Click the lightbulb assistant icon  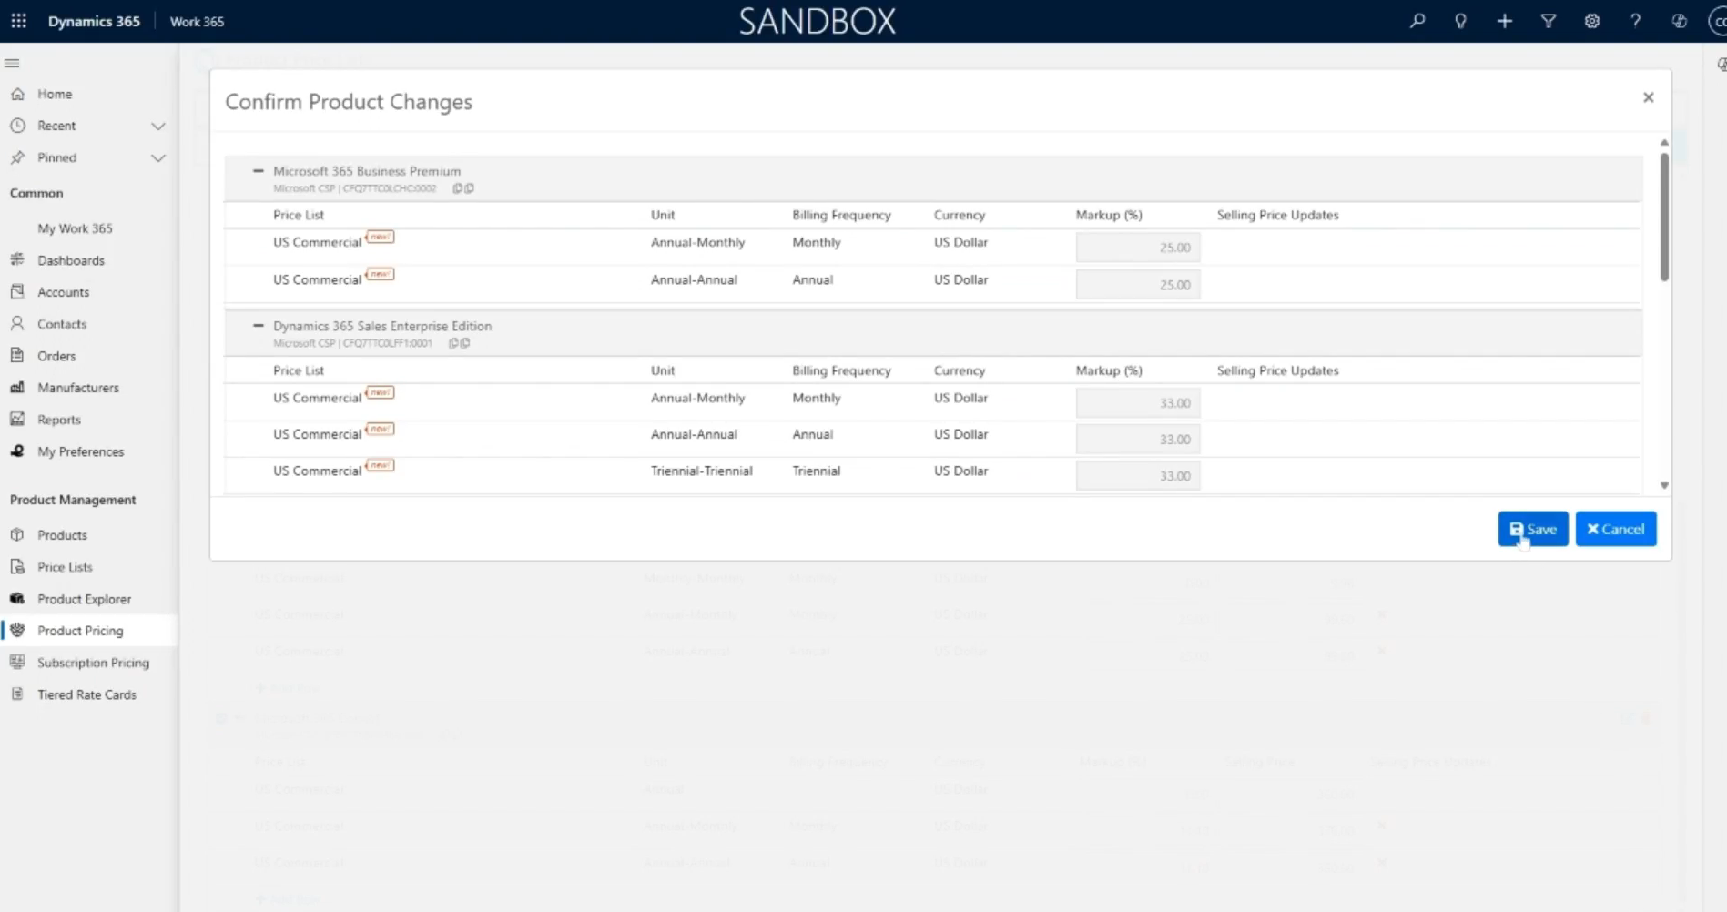tap(1460, 21)
